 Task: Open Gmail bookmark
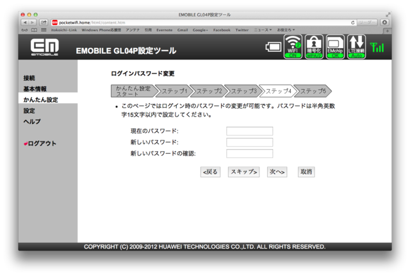coord(183,30)
